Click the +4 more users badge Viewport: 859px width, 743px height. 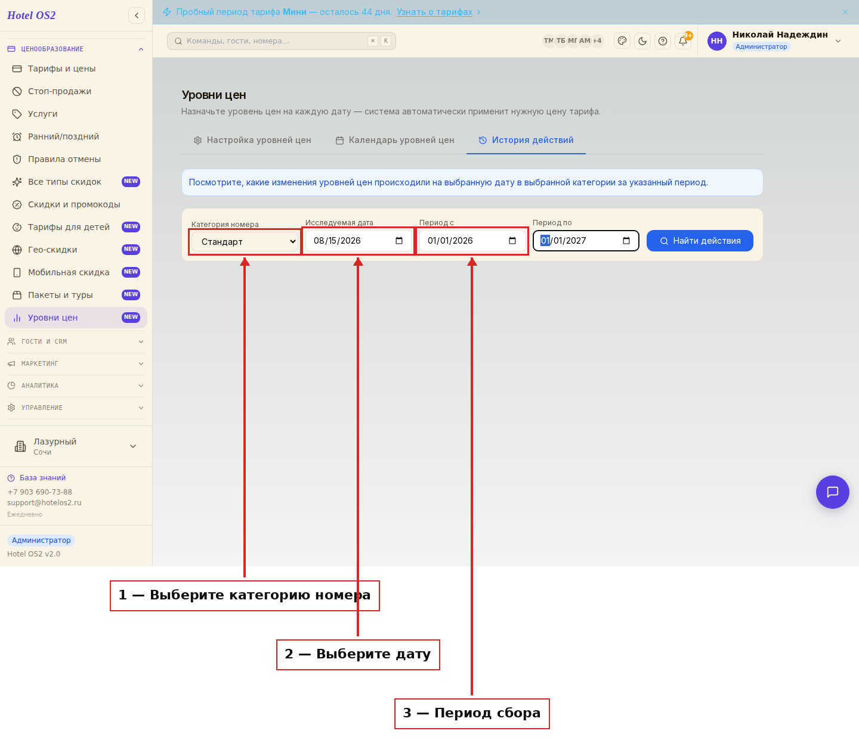(x=597, y=41)
